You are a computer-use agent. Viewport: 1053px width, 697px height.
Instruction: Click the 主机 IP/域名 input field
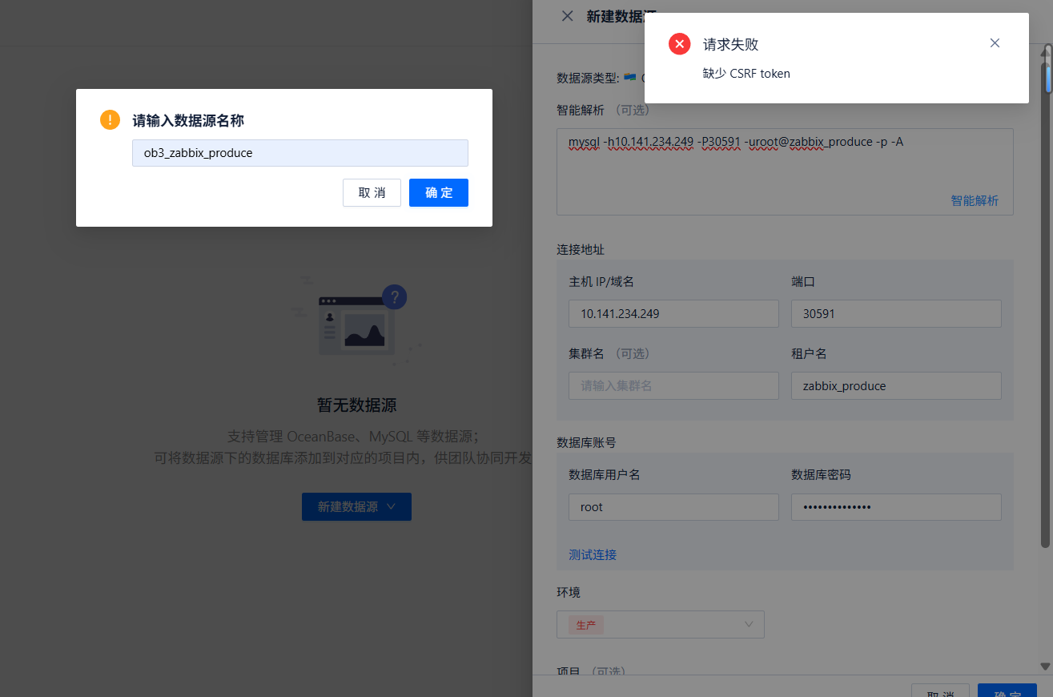click(673, 314)
